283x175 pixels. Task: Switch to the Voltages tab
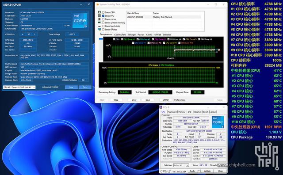pos(132,34)
